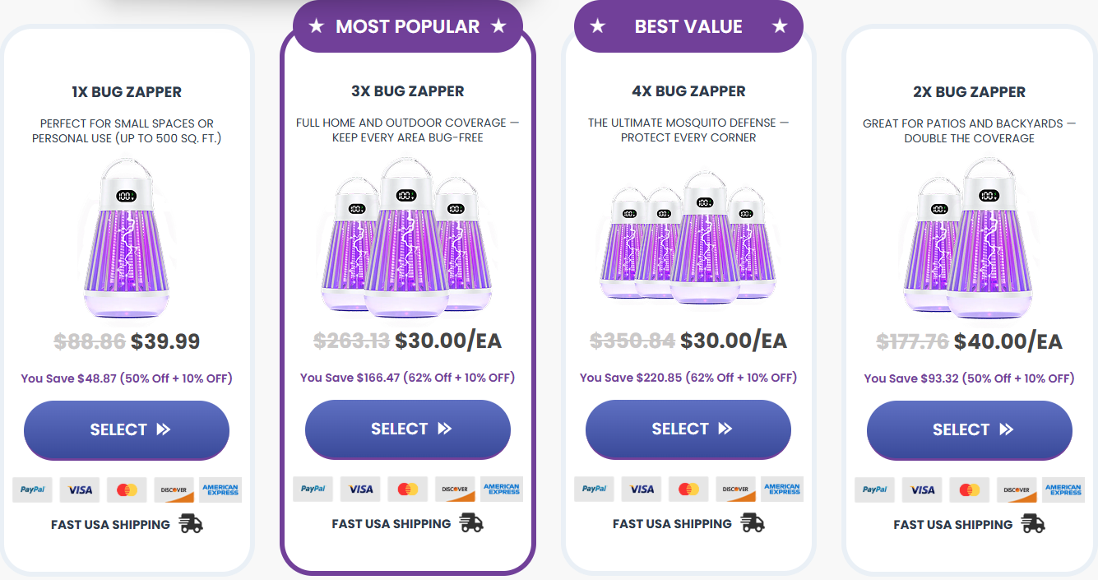Screen dimensions: 1098x580
Task: Click Visa icon in 3X Bug Zapper card
Action: [361, 490]
